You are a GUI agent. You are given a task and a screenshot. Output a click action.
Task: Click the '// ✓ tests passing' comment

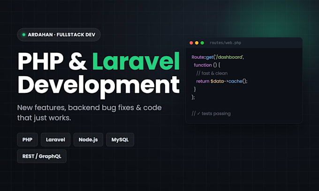[x=211, y=113]
